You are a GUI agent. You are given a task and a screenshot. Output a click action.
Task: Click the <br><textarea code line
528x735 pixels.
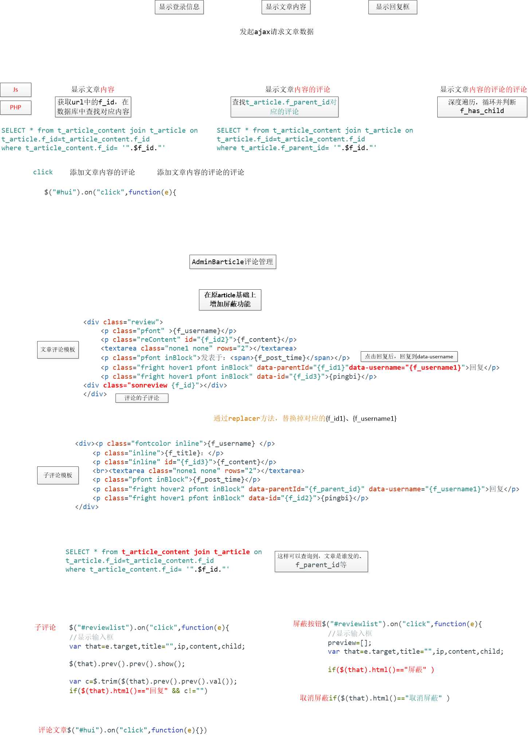[x=199, y=471]
